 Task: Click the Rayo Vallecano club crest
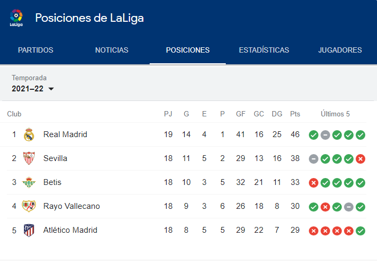tap(29, 206)
